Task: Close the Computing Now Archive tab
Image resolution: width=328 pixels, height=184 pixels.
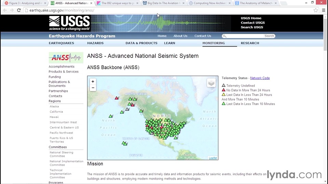Action: pos(230,3)
